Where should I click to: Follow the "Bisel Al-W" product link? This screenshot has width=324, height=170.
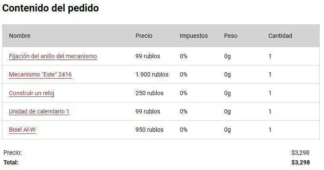tap(22, 130)
